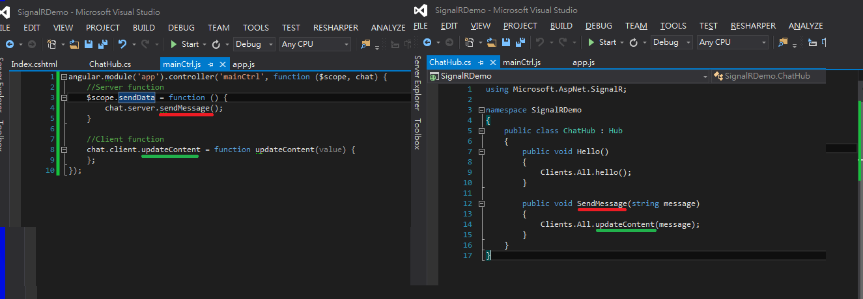
Task: Open BUILD menu in left window
Action: (x=144, y=28)
